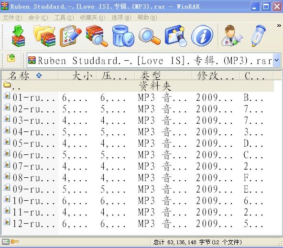
Task: Click the MP3 file icon of 06-ru...
Action: pyautogui.click(x=7, y=153)
